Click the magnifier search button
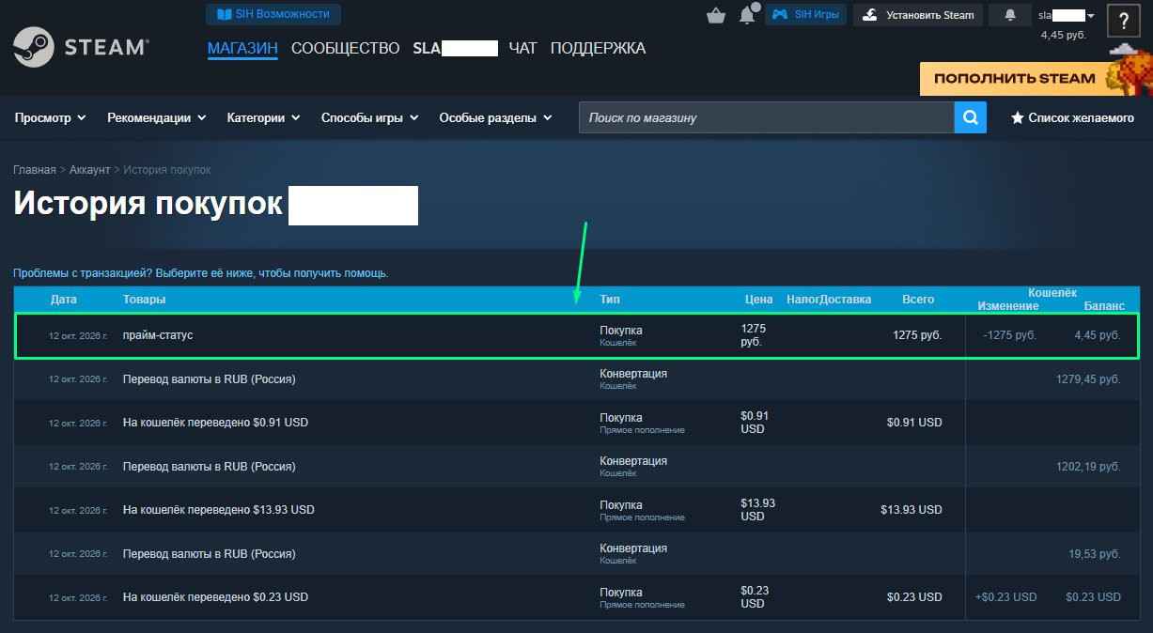Image resolution: width=1153 pixels, height=633 pixels. (971, 117)
